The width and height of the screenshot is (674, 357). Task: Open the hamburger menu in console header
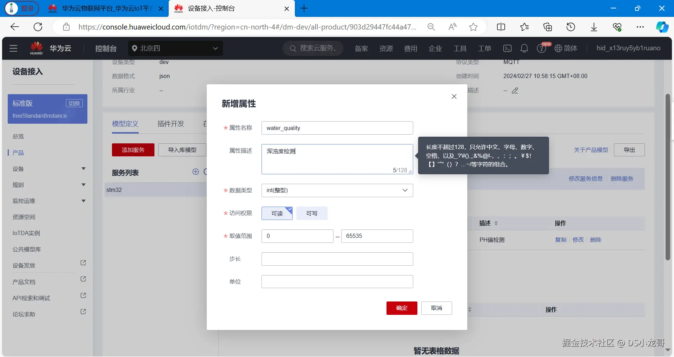click(x=13, y=48)
